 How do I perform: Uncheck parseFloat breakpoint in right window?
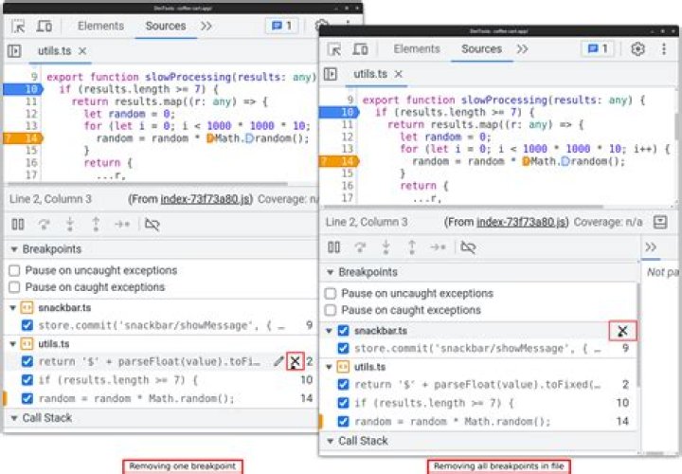point(343,384)
